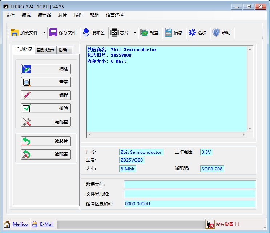
Task: Click the 读芯片 button label
Action: click(x=61, y=141)
